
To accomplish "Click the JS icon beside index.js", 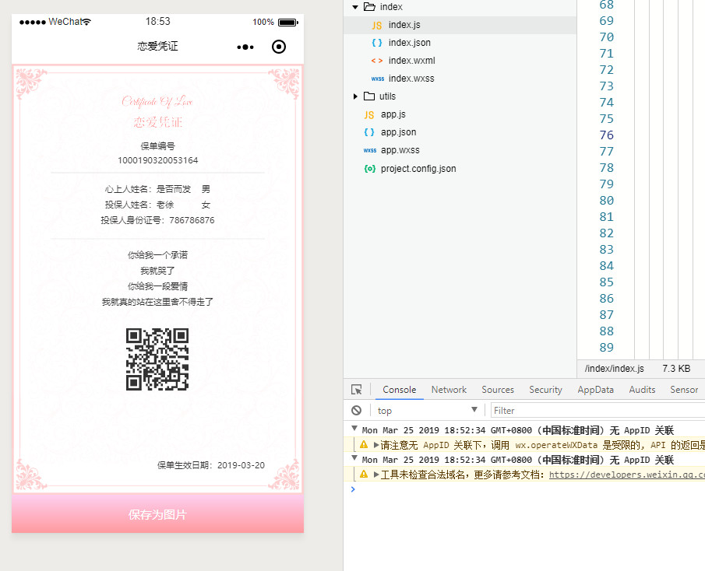I will coord(377,25).
